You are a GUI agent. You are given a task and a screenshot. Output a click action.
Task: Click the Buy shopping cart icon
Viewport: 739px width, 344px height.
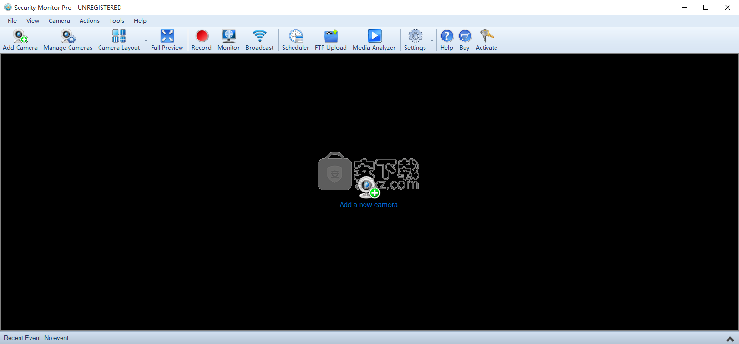[x=465, y=36]
